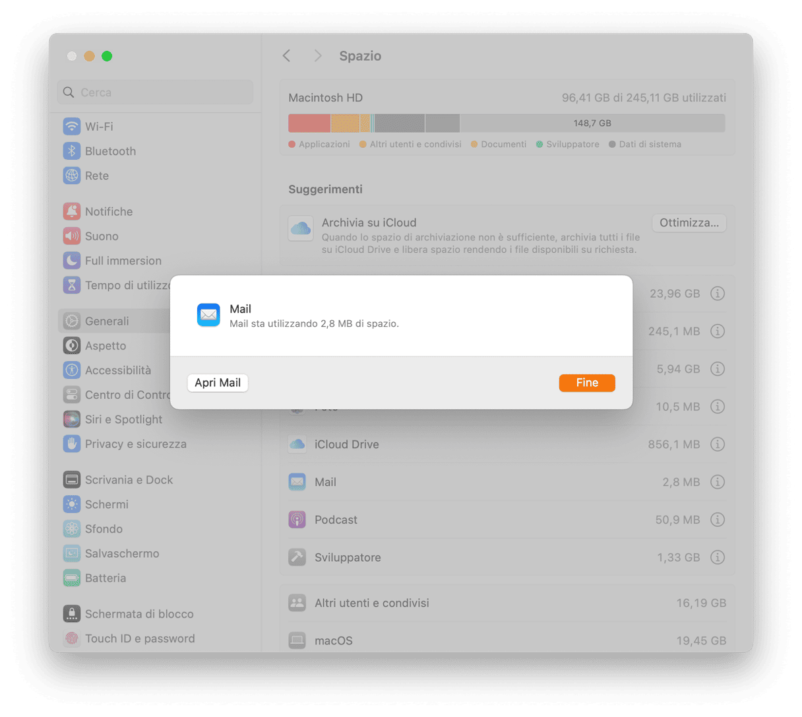Click the Ottimizza... button for iCloud

point(689,223)
